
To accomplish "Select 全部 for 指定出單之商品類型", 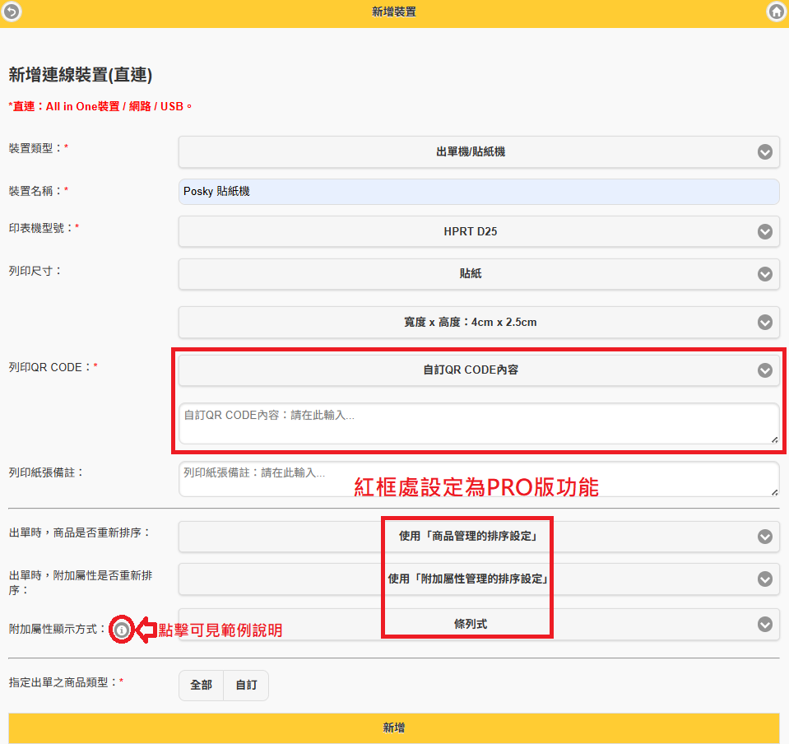I will (201, 685).
